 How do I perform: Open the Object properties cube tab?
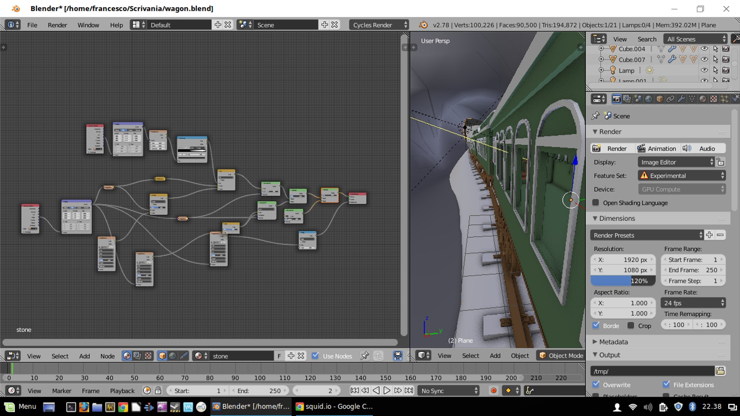tap(659, 99)
